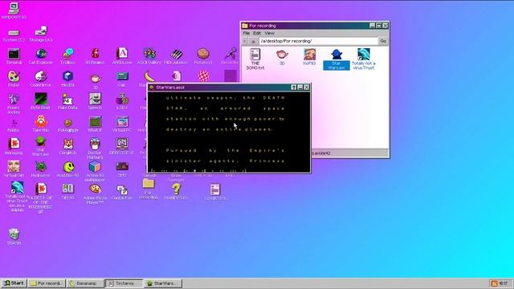Open Totally not a virus in folder window
Screen dimensions: 514x289
[x=364, y=59]
